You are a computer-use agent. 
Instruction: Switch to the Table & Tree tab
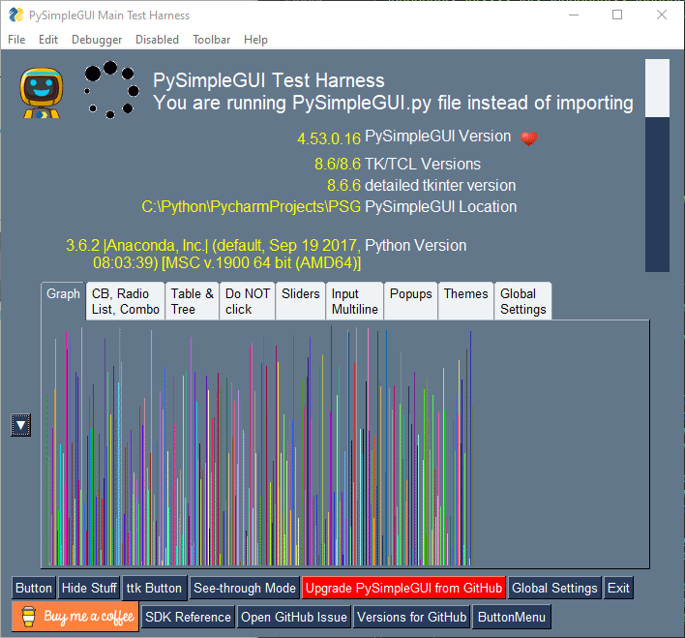tap(192, 301)
